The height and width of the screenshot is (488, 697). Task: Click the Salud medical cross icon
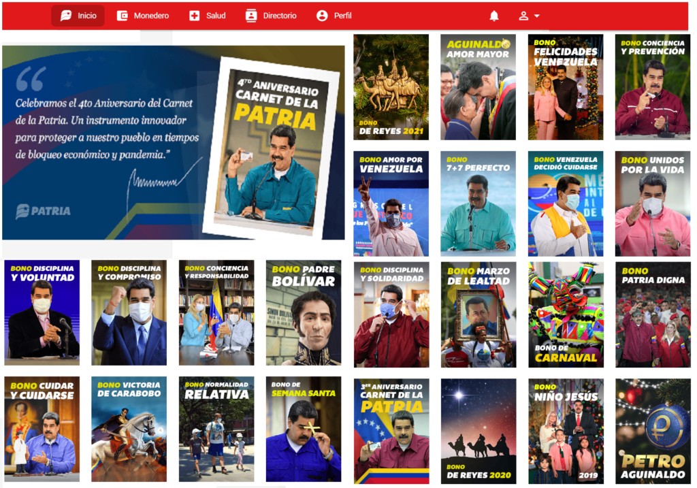coord(195,16)
